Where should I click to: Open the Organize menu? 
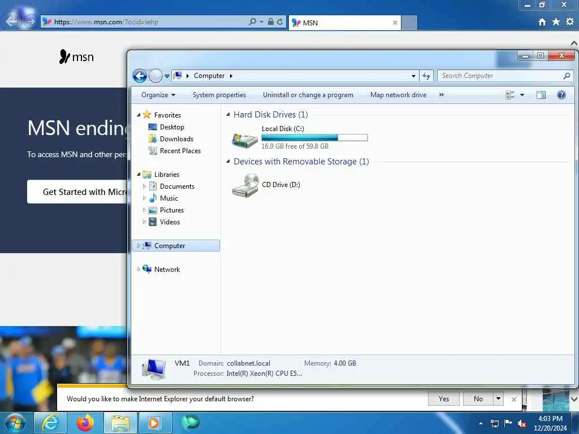point(158,95)
